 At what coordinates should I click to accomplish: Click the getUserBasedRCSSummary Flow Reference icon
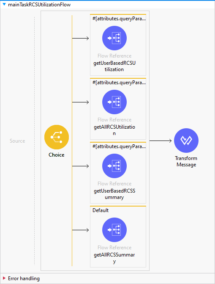114,166
